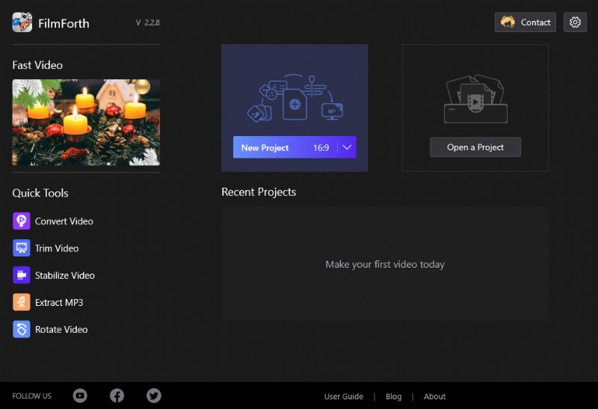The width and height of the screenshot is (598, 409).
Task: Select the Fast Video candles thumbnail
Action: pyautogui.click(x=86, y=123)
